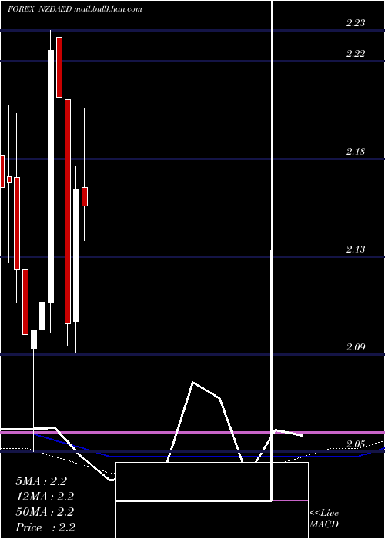Click the 50MA : 2.2 readout
The image size is (385, 539).
45,512
